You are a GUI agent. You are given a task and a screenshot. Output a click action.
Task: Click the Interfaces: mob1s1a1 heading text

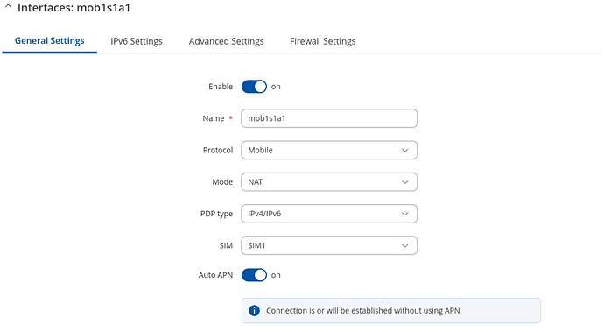(x=74, y=7)
